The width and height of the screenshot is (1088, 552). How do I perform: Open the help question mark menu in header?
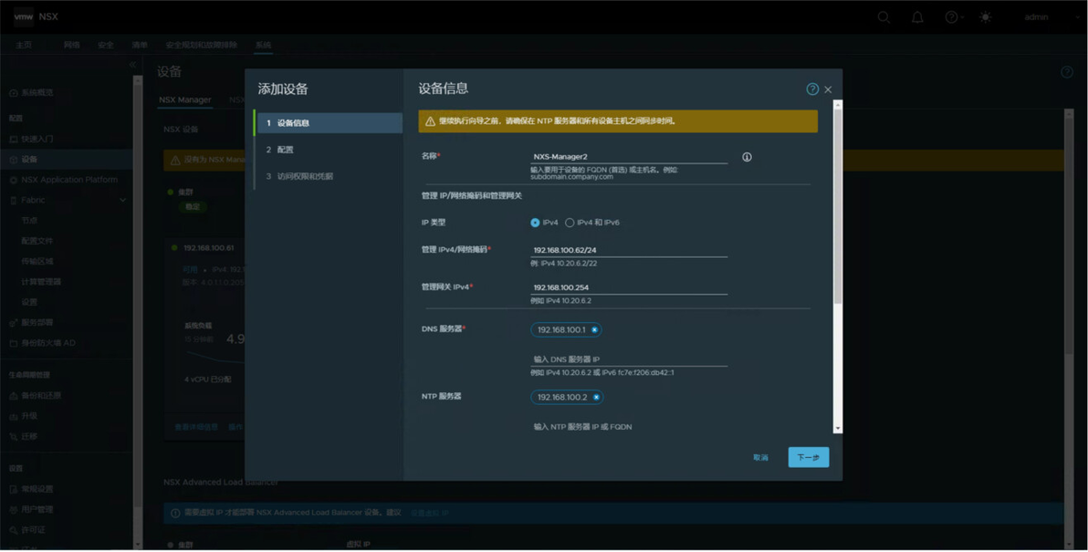click(954, 17)
